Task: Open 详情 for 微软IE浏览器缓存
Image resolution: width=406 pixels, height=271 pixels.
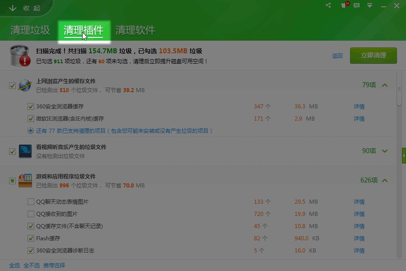Action: (x=359, y=118)
